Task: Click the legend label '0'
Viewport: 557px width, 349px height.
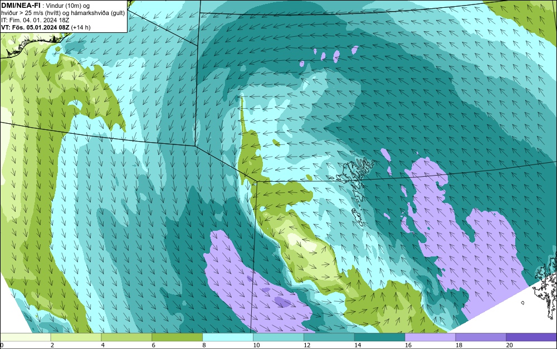Action: 2,345
